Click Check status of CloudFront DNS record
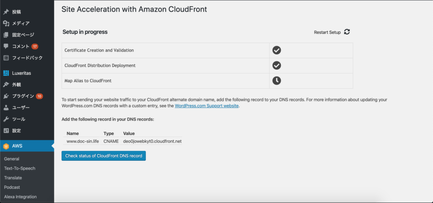433x203 pixels. pos(104,156)
